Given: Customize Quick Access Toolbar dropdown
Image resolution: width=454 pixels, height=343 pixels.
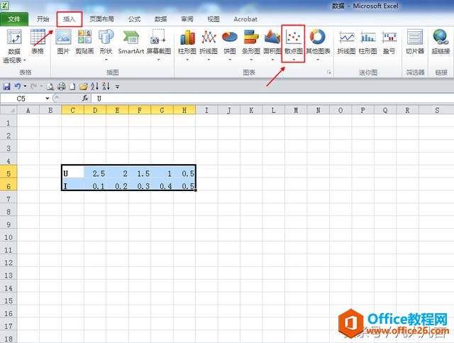Looking at the screenshot, I should coord(117,87).
